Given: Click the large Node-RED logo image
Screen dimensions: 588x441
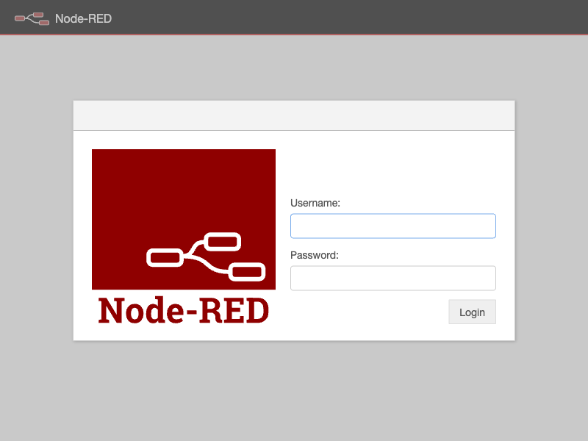Looking at the screenshot, I should point(184,236).
